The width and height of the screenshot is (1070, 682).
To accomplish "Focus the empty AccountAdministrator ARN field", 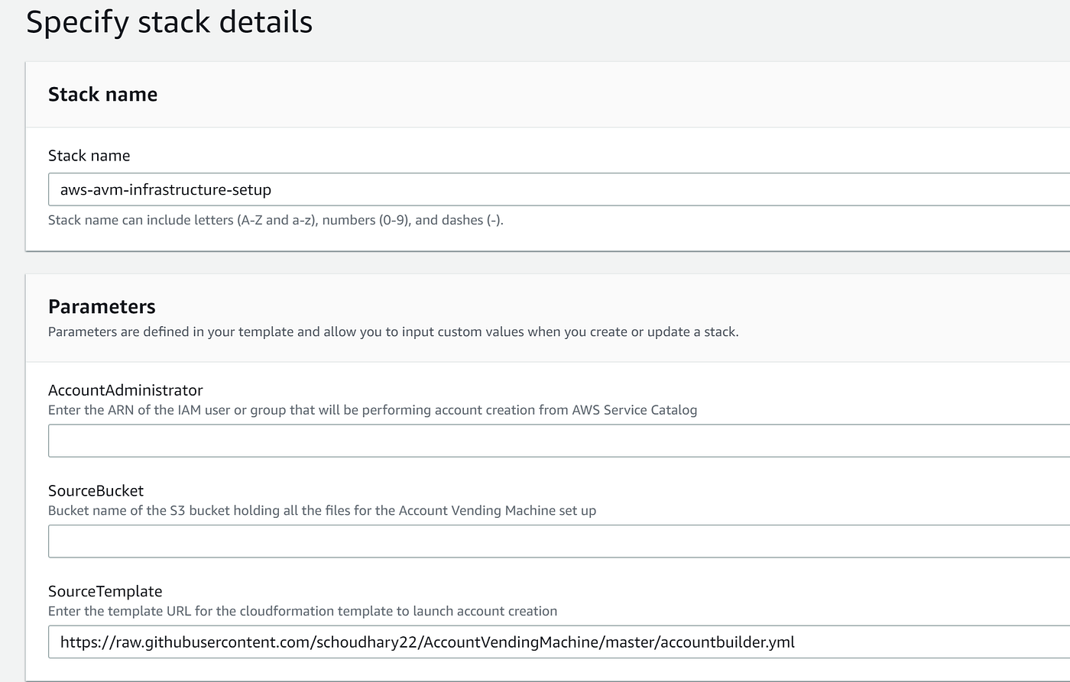I will (558, 441).
